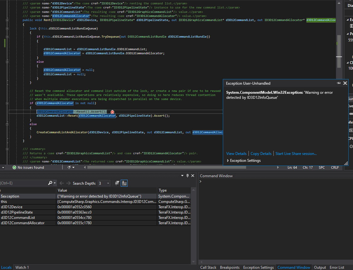Select the 'this' row in Locals
Viewport: 353px width, 270px height.
(96, 202)
